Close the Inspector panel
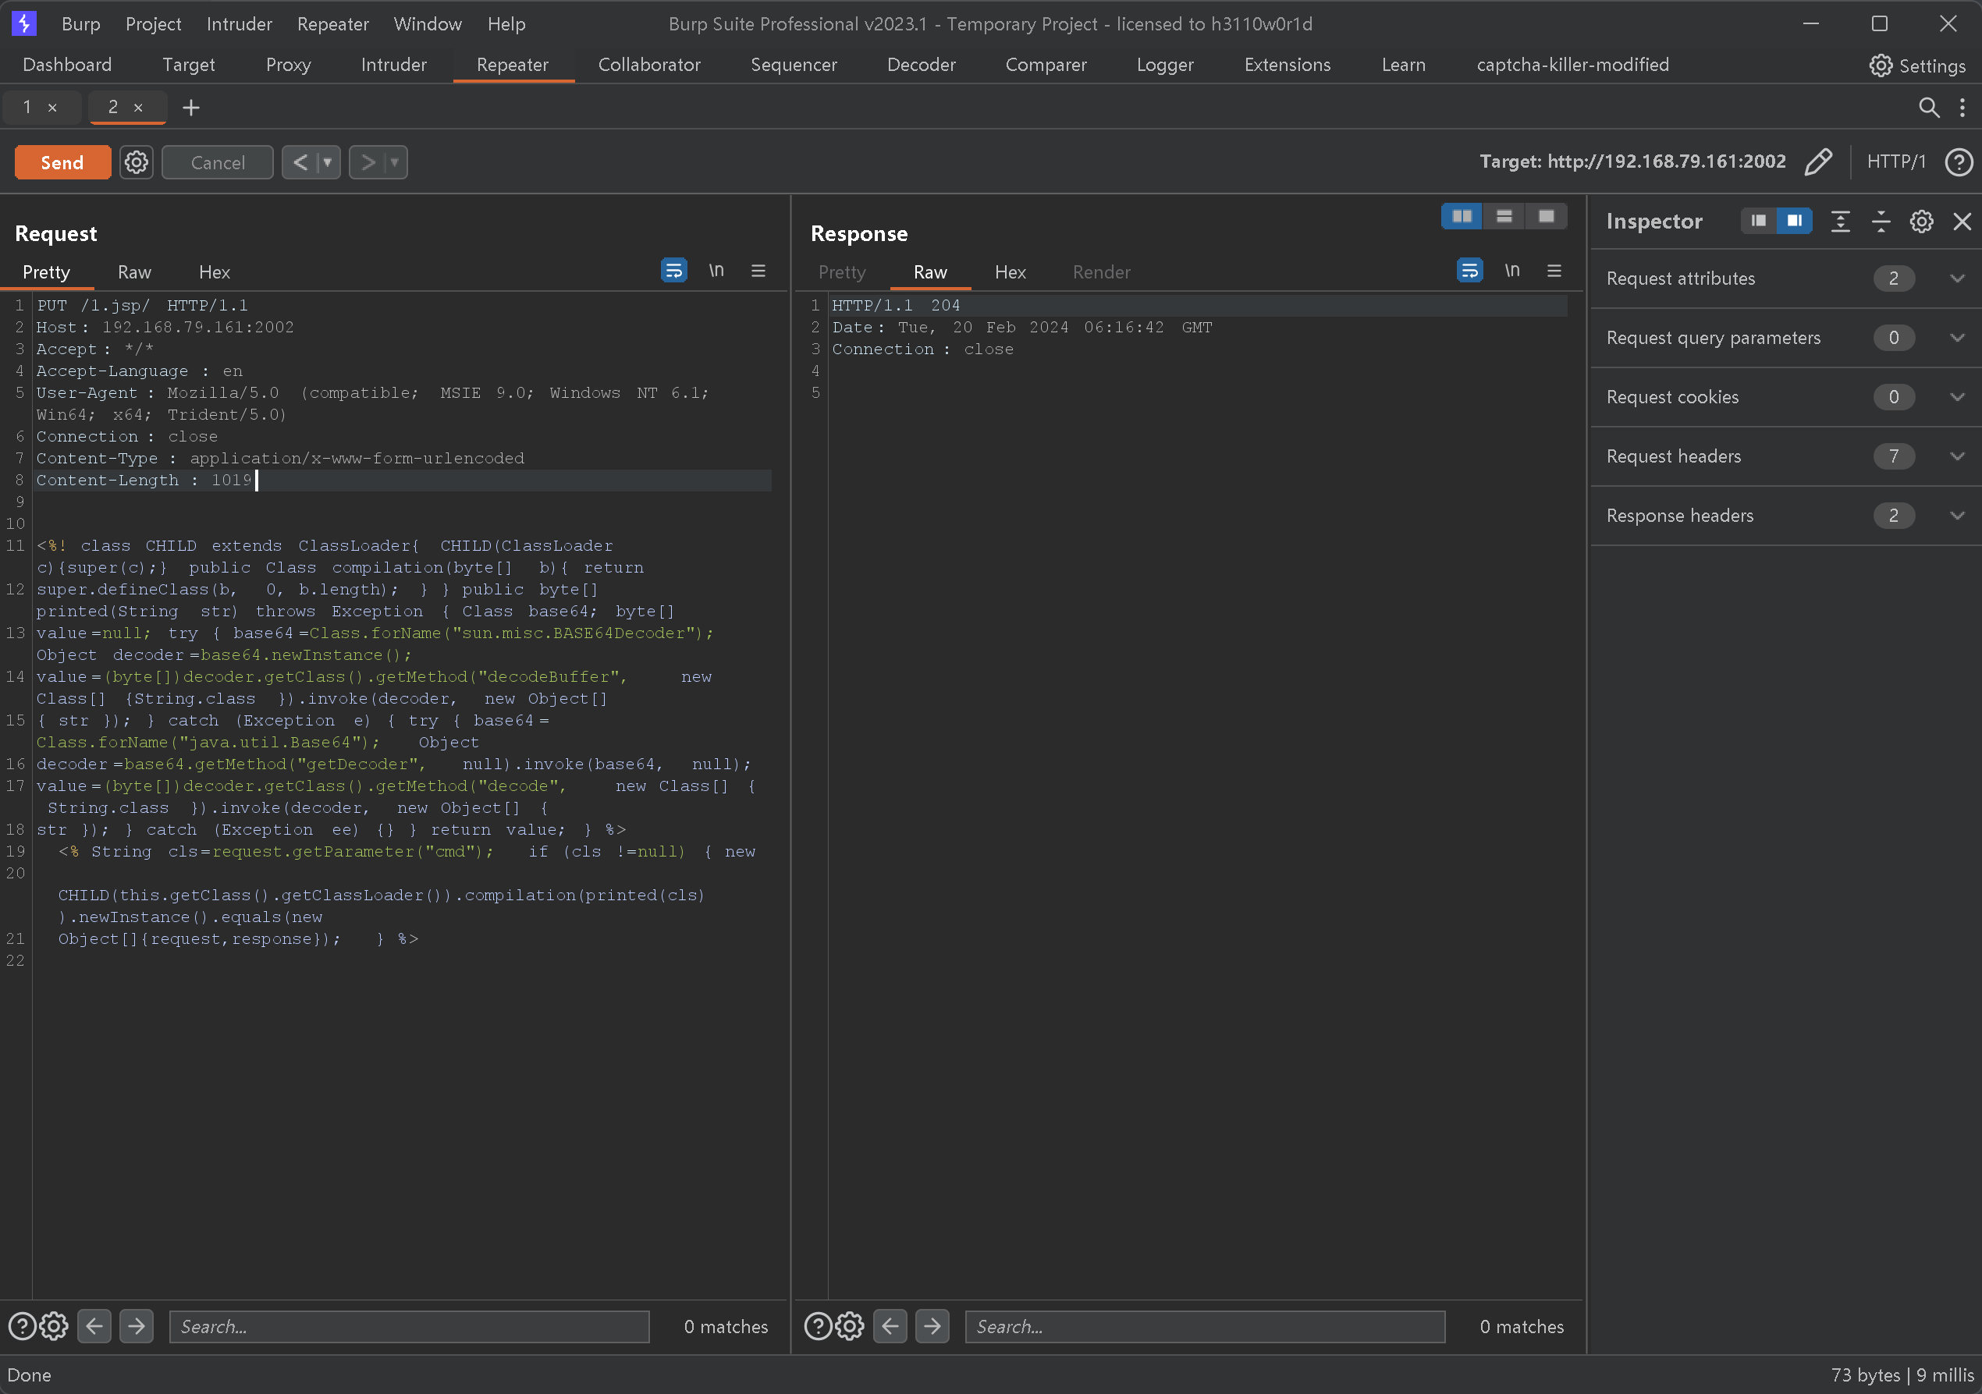The image size is (1982, 1394). (x=1961, y=222)
